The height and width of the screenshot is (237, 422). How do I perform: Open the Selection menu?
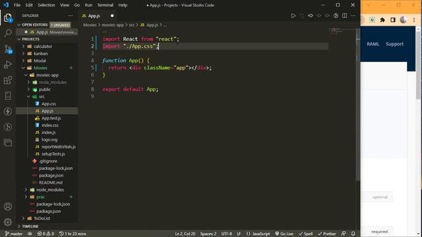tap(46, 5)
